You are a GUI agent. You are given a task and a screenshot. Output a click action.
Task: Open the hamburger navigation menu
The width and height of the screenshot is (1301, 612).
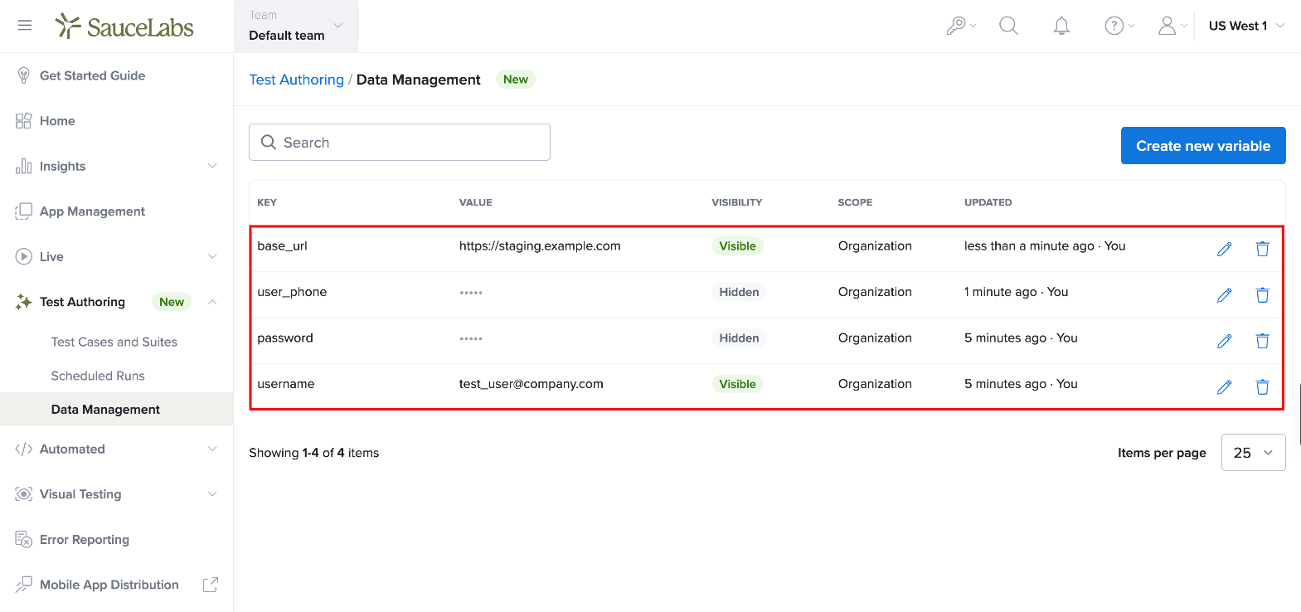click(25, 26)
